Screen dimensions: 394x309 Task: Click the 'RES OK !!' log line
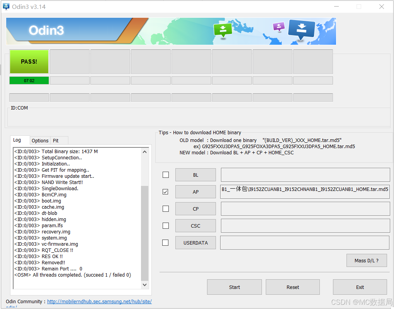[x=39, y=256]
